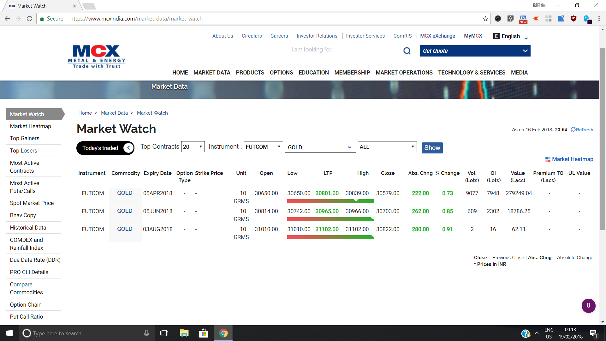Go to HOME in main navigation
Screen dimensions: 606x341
[180, 73]
